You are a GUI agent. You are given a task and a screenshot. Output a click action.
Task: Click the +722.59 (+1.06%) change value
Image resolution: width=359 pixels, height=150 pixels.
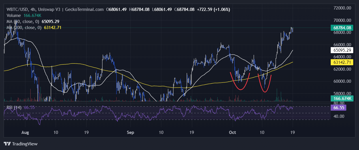(x=213, y=9)
